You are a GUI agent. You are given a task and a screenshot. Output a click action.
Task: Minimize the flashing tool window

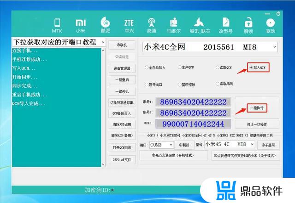[x=267, y=14]
